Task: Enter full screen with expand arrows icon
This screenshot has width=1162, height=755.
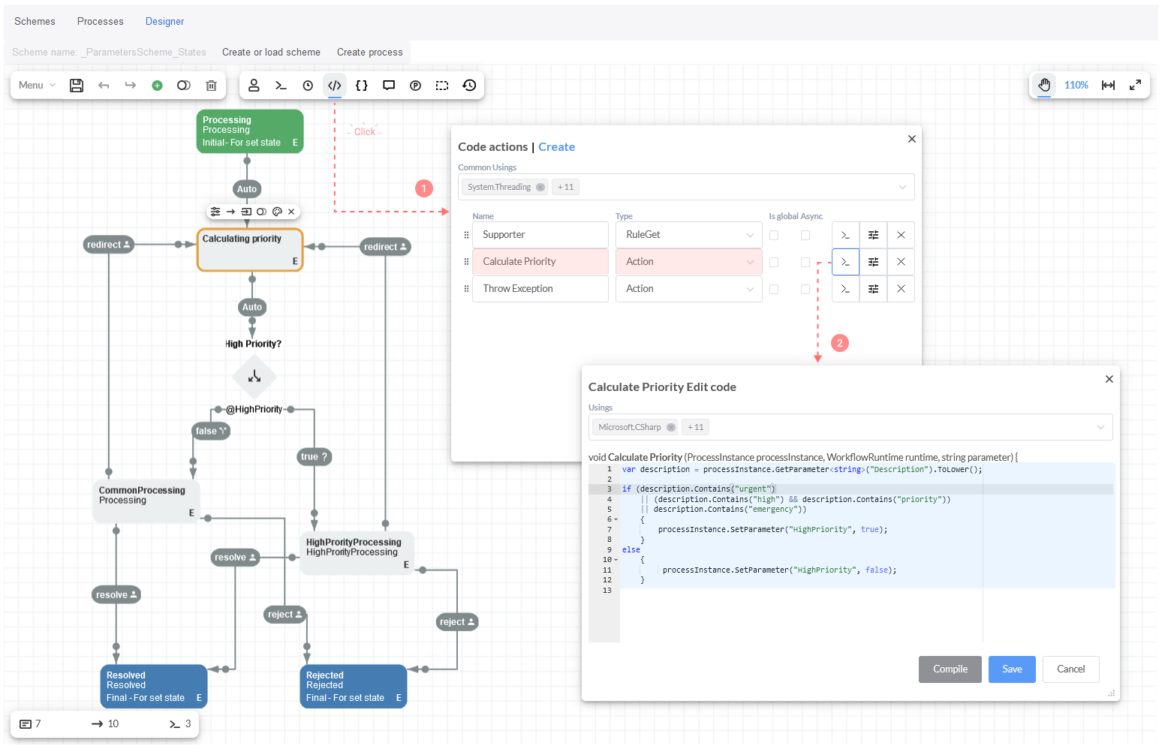Action: coord(1135,86)
